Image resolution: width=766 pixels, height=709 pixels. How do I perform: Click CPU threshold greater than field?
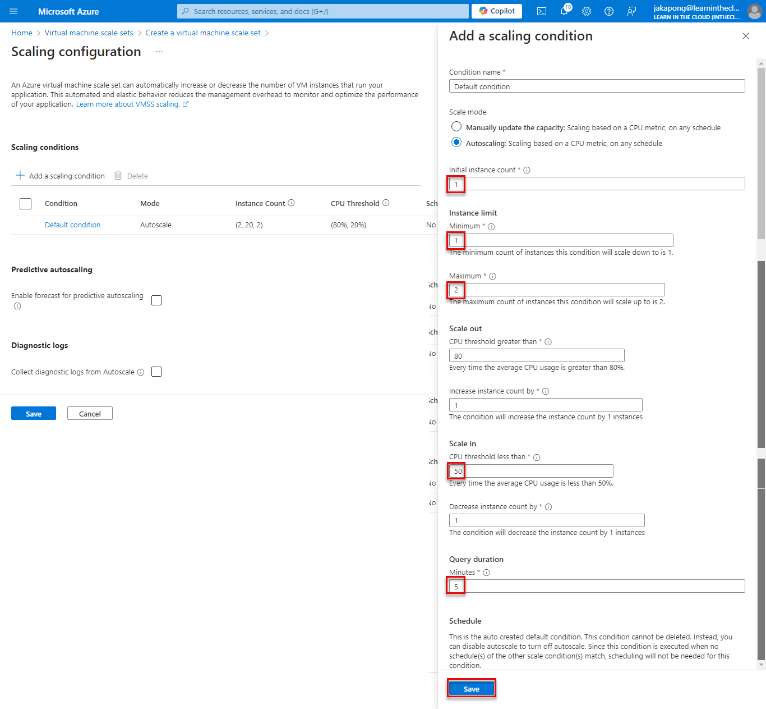tap(537, 355)
